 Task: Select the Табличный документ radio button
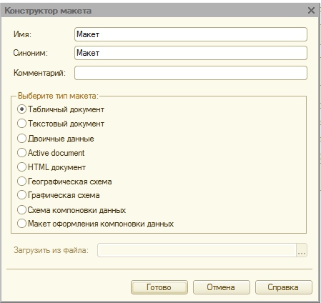21,109
